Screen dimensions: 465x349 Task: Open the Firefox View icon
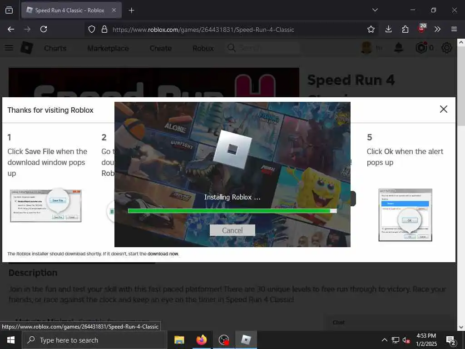click(x=9, y=10)
